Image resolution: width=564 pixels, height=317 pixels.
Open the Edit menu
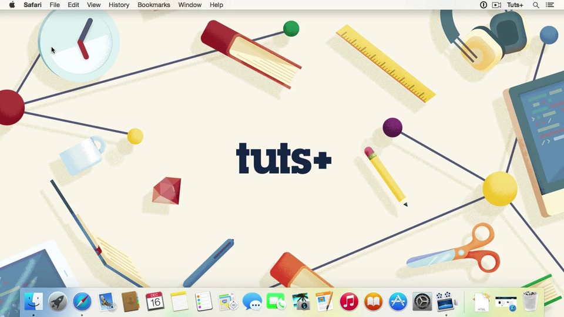pos(73,5)
